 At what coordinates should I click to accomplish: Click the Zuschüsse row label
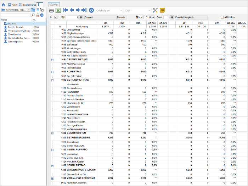point(72,45)
